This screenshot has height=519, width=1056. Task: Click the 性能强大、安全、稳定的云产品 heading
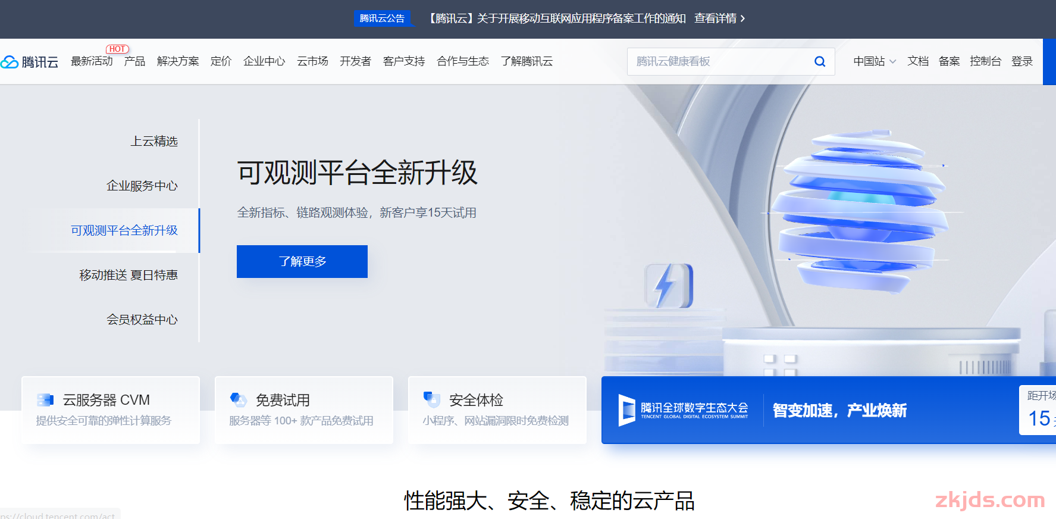pyautogui.click(x=550, y=501)
